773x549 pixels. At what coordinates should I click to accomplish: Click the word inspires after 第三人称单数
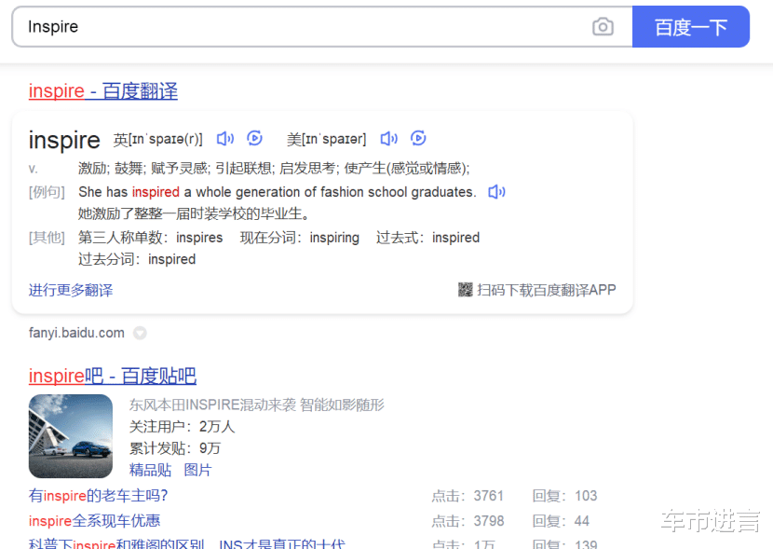199,238
